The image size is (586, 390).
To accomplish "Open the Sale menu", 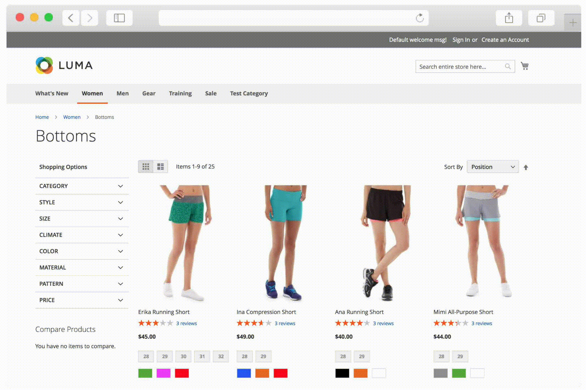I will tap(211, 93).
